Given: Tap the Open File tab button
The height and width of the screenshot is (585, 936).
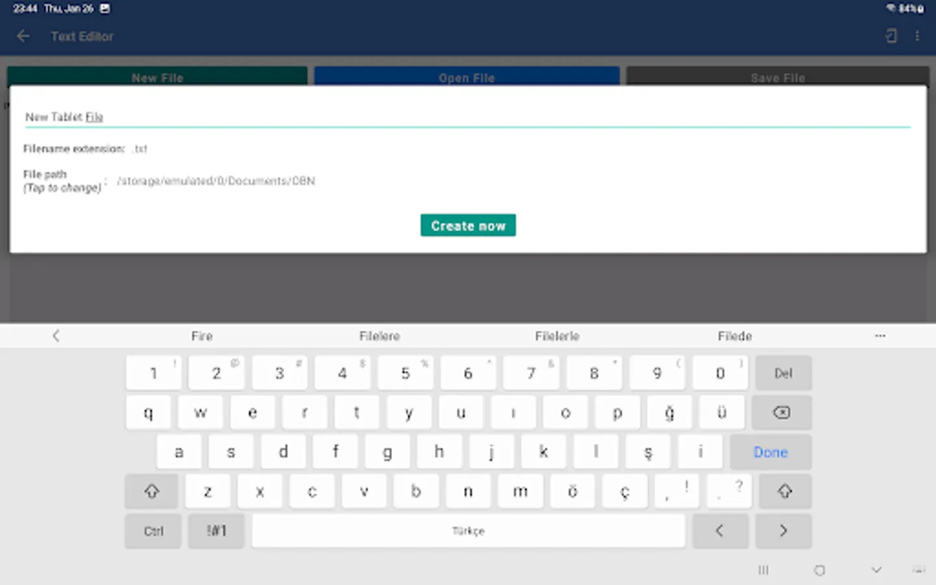Looking at the screenshot, I should [x=467, y=77].
